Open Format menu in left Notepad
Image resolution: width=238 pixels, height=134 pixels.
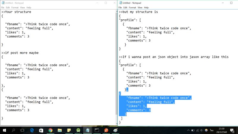(x=15, y=7)
